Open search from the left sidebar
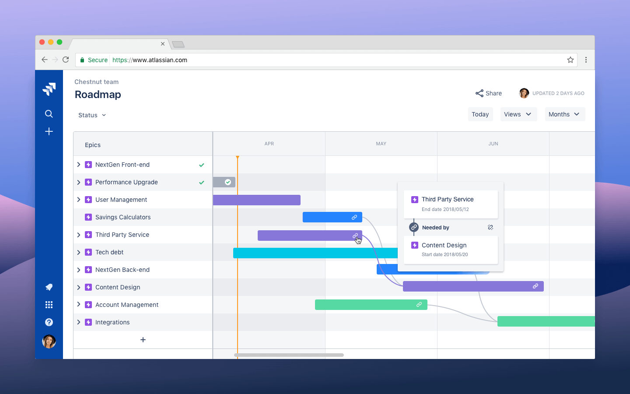630x394 pixels. pyautogui.click(x=49, y=113)
